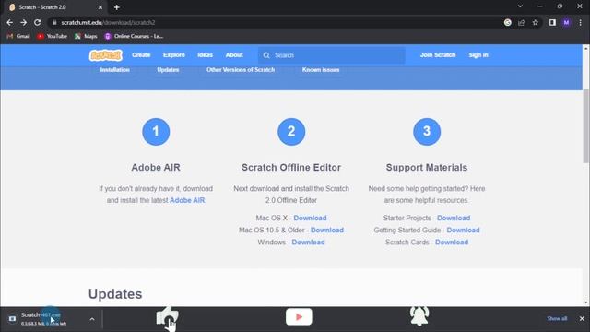The image size is (590, 332).
Task: Click the Scratch exe download file icon
Action: click(x=12, y=319)
